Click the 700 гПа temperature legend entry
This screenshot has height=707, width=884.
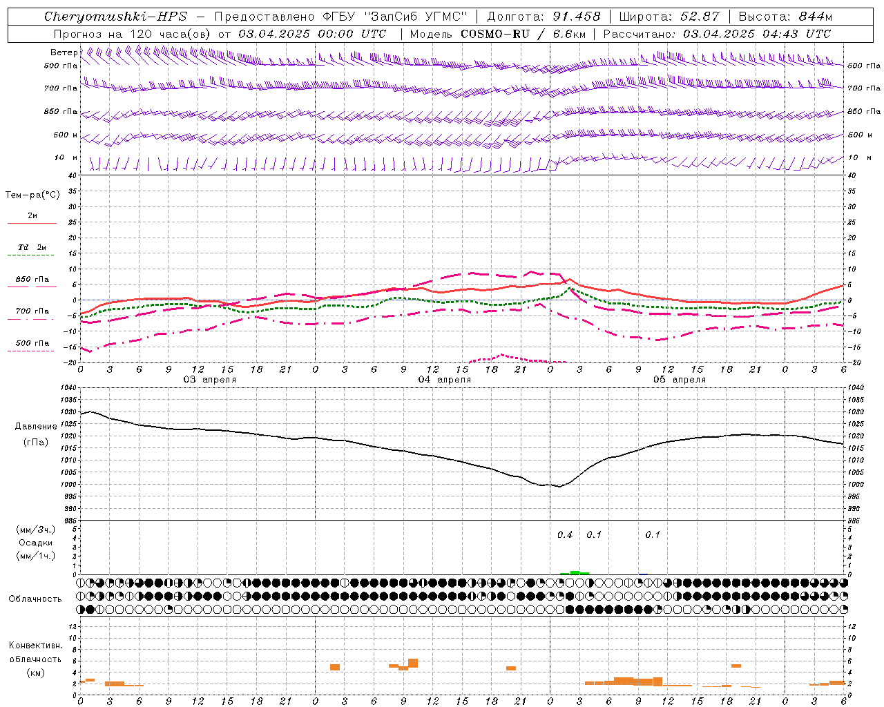32,311
